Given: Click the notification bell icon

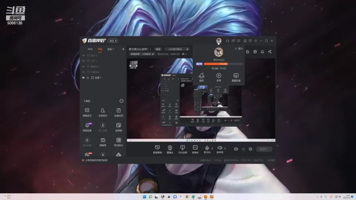Looking at the screenshot, I should point(262,52).
